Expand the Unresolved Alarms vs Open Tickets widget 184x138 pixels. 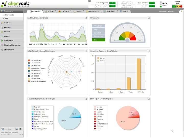pos(149,51)
